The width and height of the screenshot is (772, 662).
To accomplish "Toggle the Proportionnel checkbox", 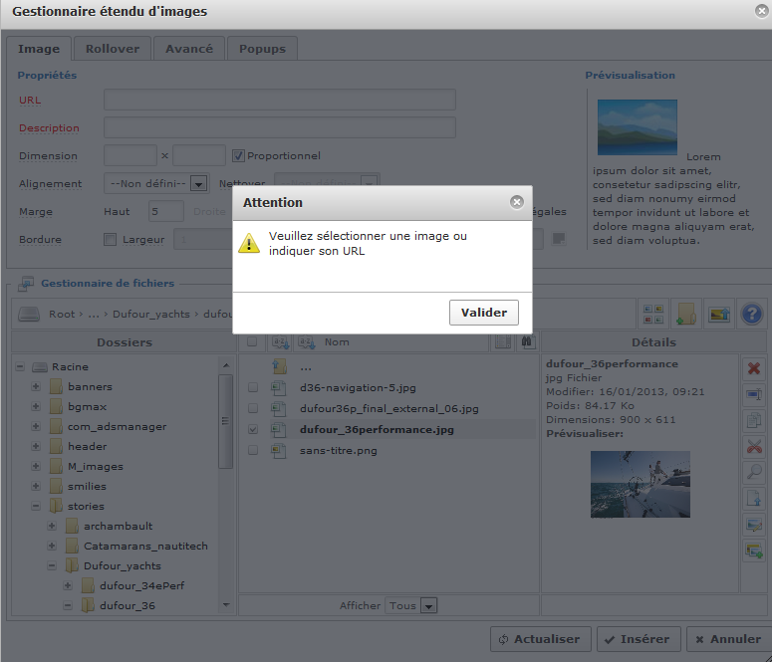I will (x=238, y=155).
